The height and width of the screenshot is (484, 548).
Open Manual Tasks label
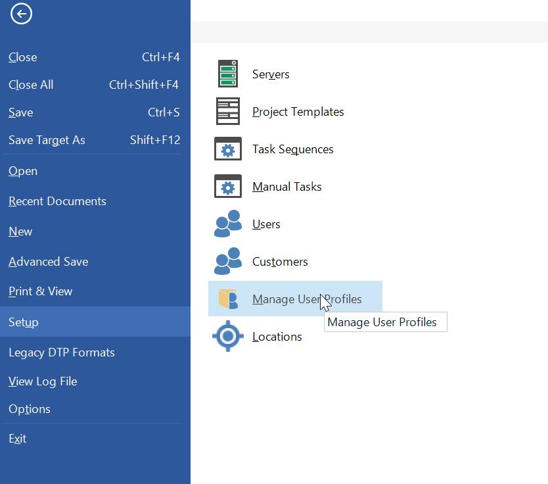(x=287, y=187)
